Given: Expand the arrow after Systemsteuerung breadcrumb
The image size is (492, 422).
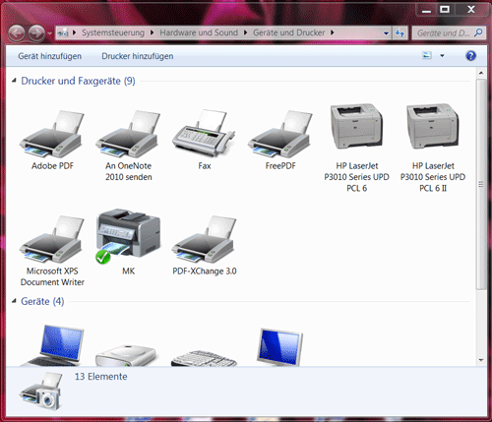Looking at the screenshot, I should click(x=152, y=32).
